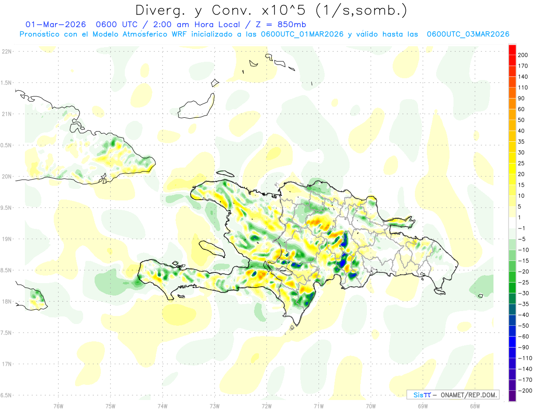Click the negative legend value "-50"
This screenshot has height=412, width=533.
click(525, 325)
